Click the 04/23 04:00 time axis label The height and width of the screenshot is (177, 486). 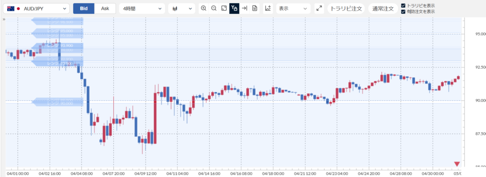pos(337,174)
